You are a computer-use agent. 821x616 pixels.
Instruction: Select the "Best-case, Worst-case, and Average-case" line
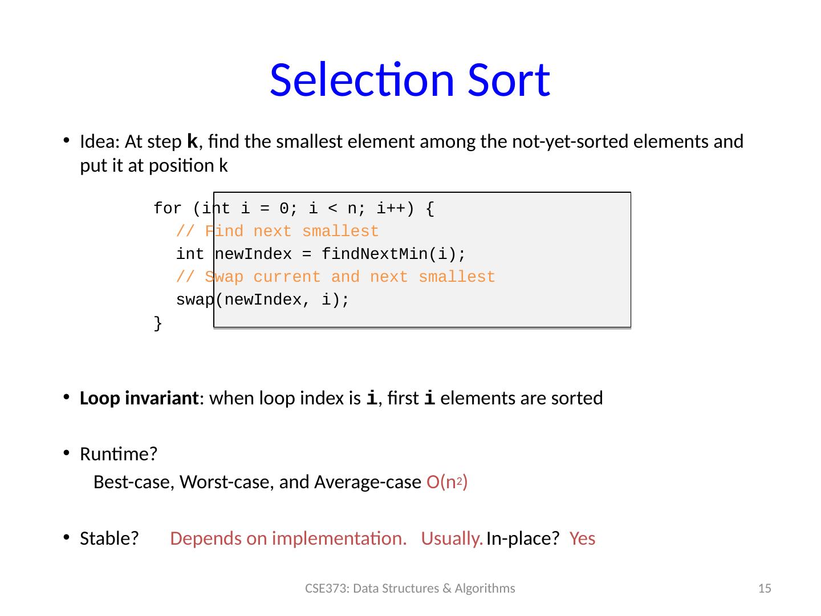[258, 483]
